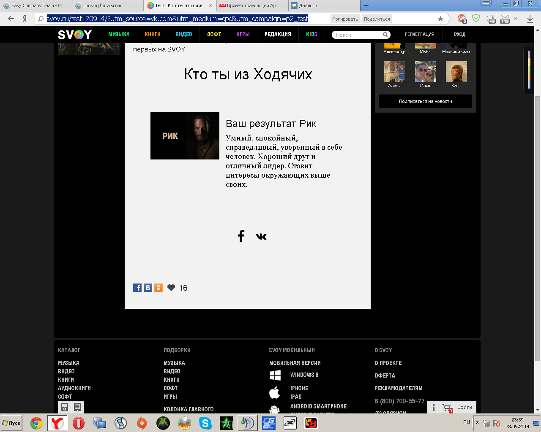Viewport: 541px width, 432px height.
Task: Open Илья's profile photo
Action: [x=425, y=72]
